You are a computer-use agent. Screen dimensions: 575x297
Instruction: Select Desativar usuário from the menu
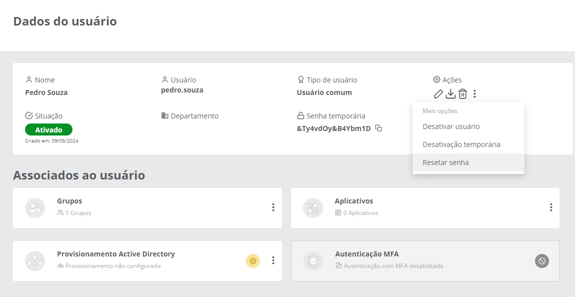(451, 126)
